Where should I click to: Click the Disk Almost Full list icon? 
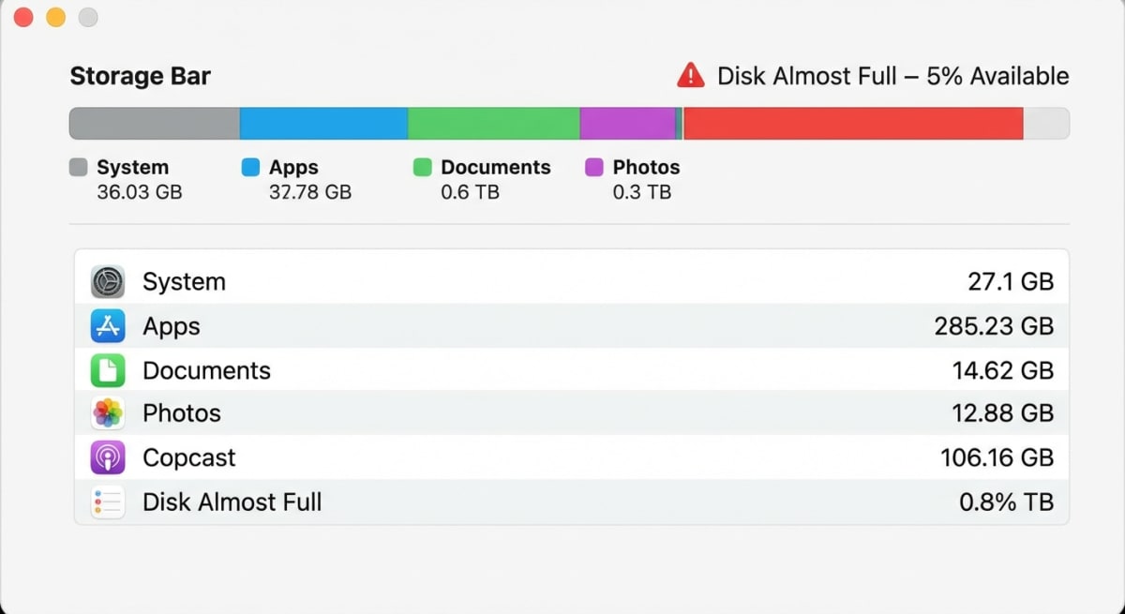107,502
